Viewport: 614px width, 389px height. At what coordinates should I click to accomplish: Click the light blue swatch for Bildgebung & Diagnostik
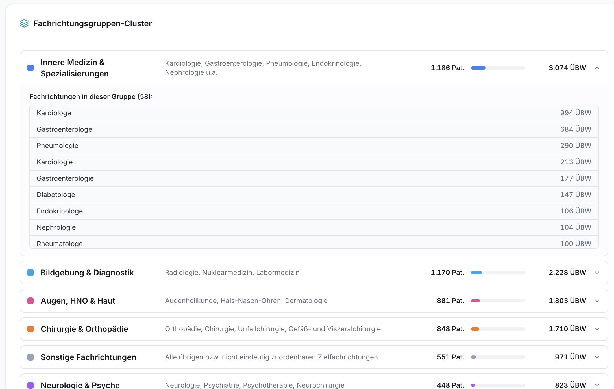tap(31, 273)
